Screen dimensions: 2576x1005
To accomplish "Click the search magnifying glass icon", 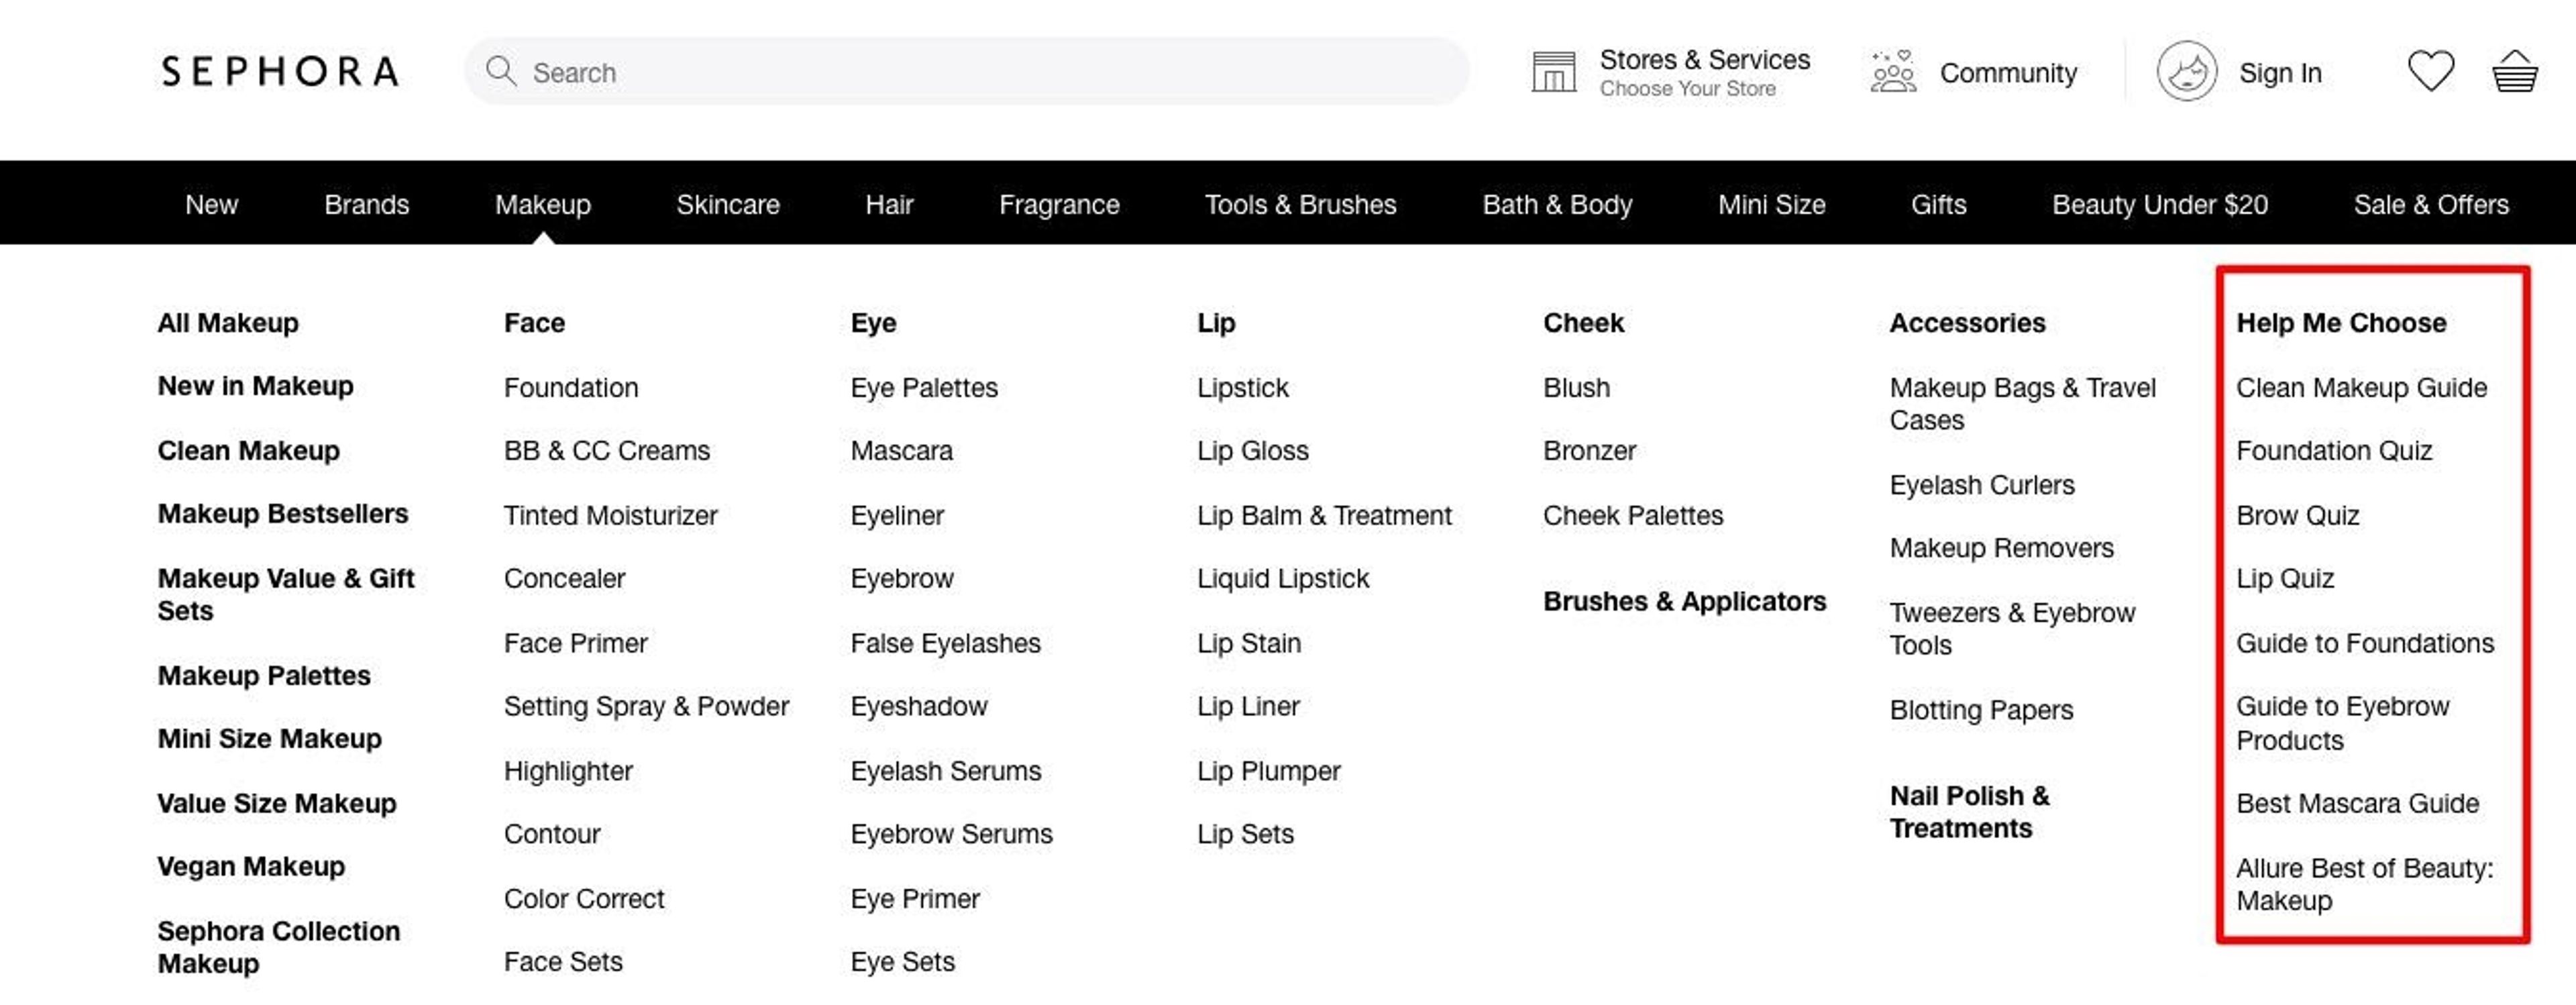I will 502,72.
